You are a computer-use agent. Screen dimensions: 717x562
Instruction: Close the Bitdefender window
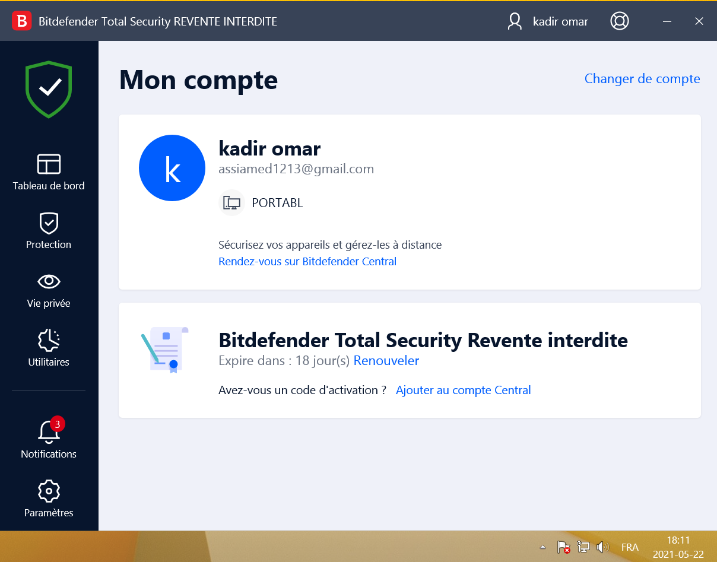pos(699,21)
